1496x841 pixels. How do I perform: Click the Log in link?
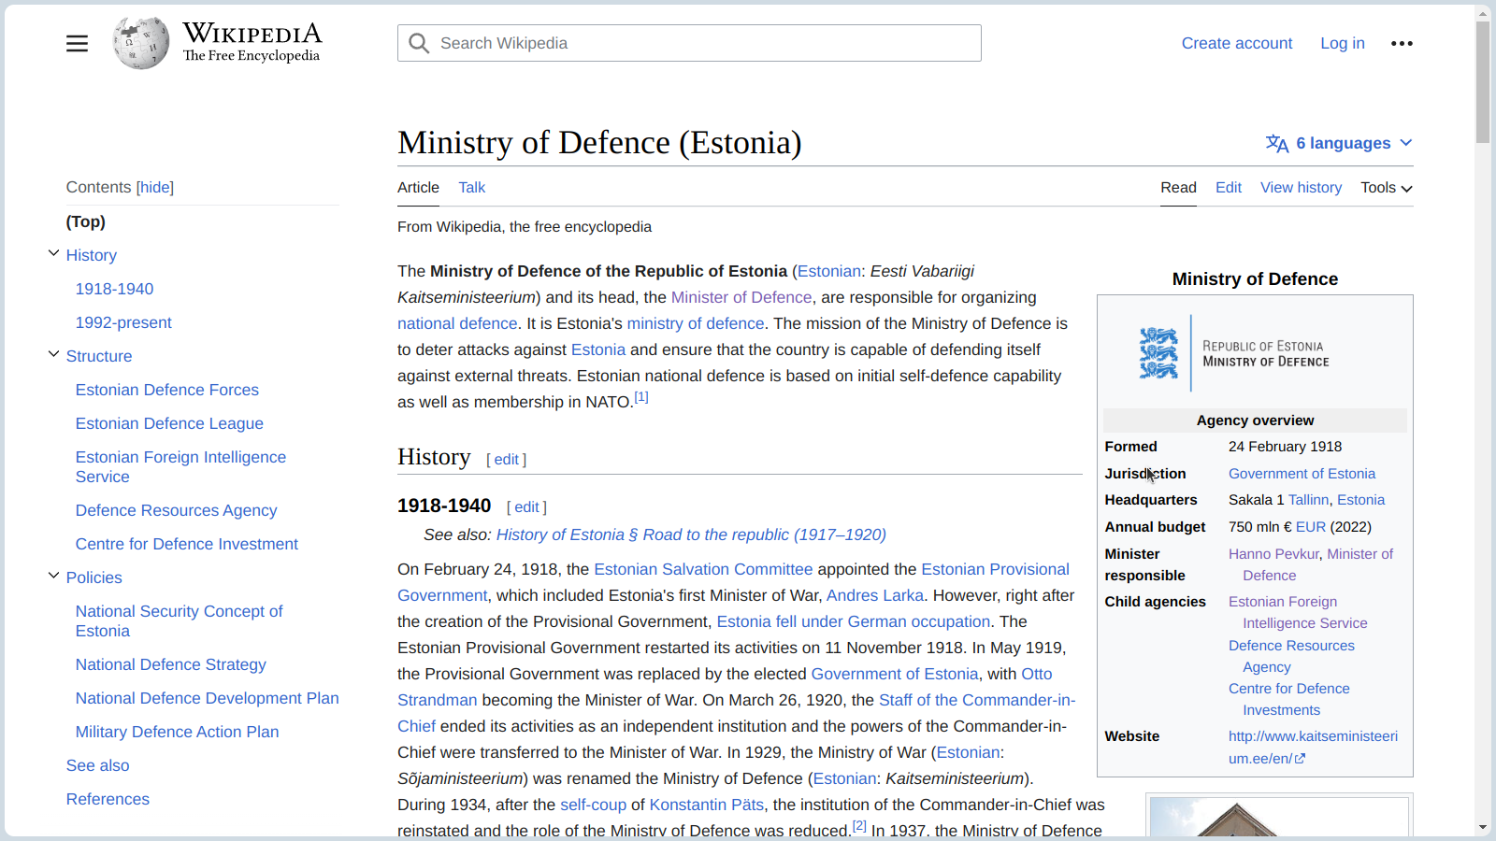1343,44
